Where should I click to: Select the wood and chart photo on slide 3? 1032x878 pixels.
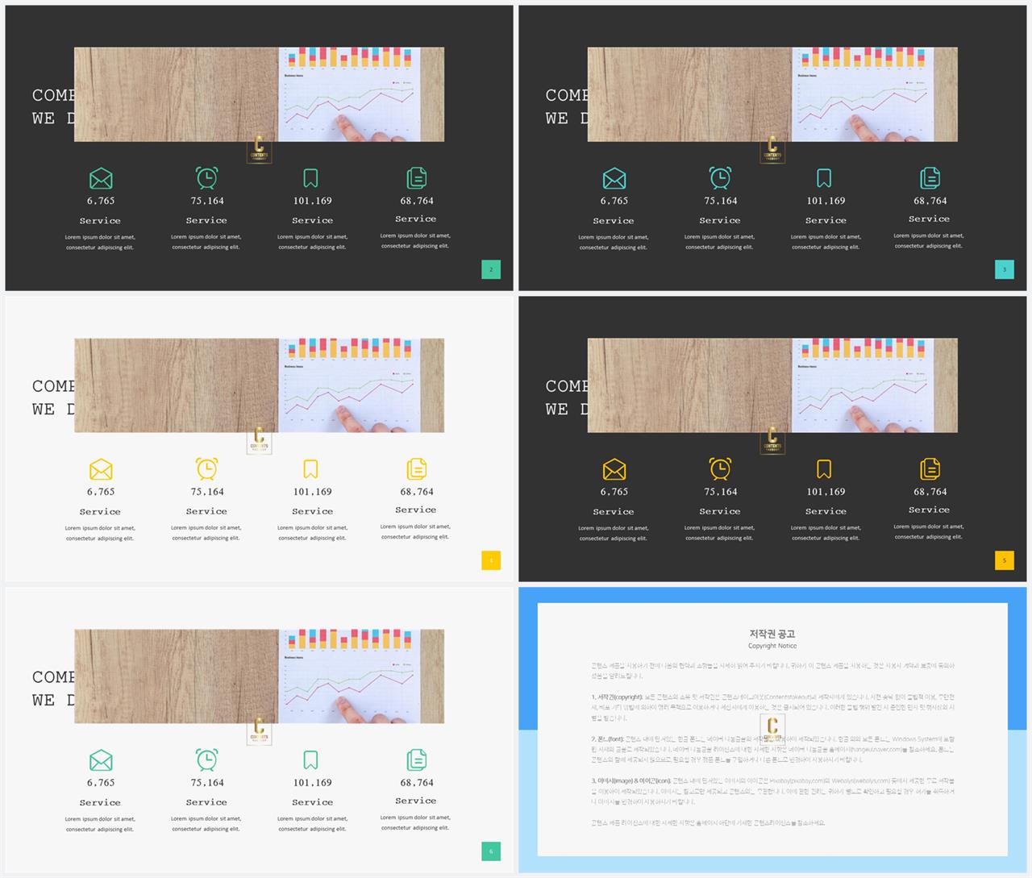pos(772,94)
